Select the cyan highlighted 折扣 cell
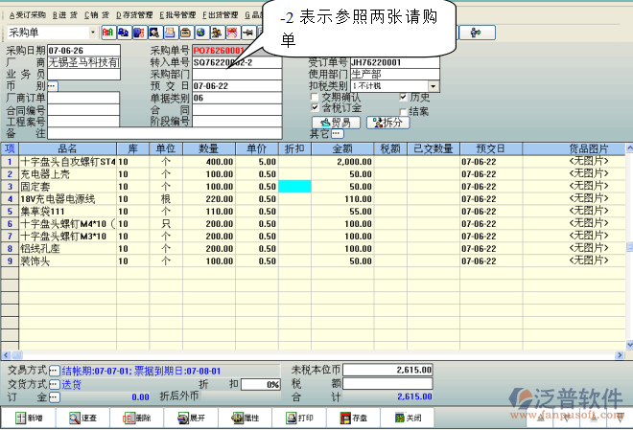 (293, 186)
